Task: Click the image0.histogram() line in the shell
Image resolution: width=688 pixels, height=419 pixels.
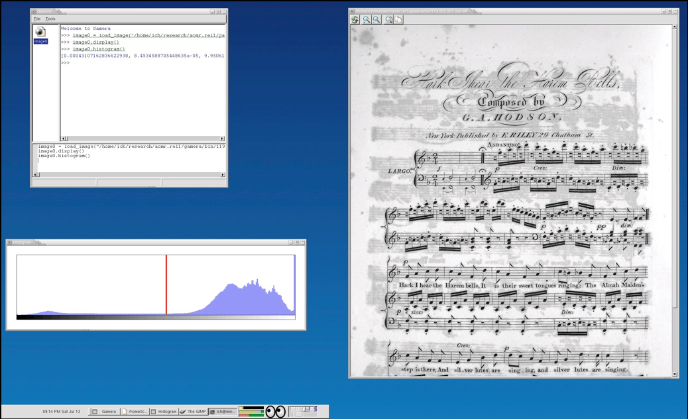Action: tap(99, 49)
